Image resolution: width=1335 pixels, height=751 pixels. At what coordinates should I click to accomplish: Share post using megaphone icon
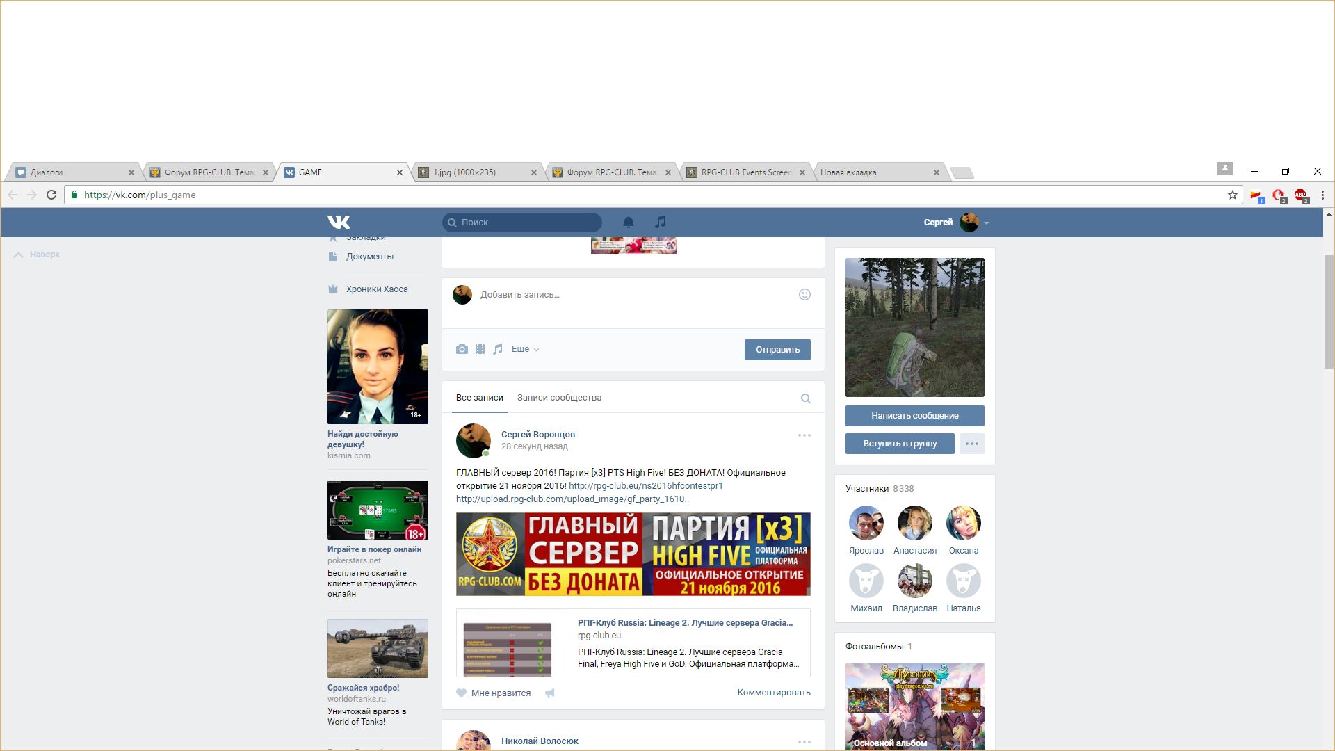click(x=549, y=693)
